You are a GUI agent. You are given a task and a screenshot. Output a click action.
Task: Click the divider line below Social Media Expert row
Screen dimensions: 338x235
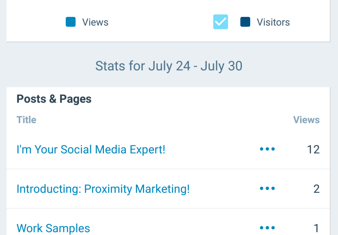(169, 169)
